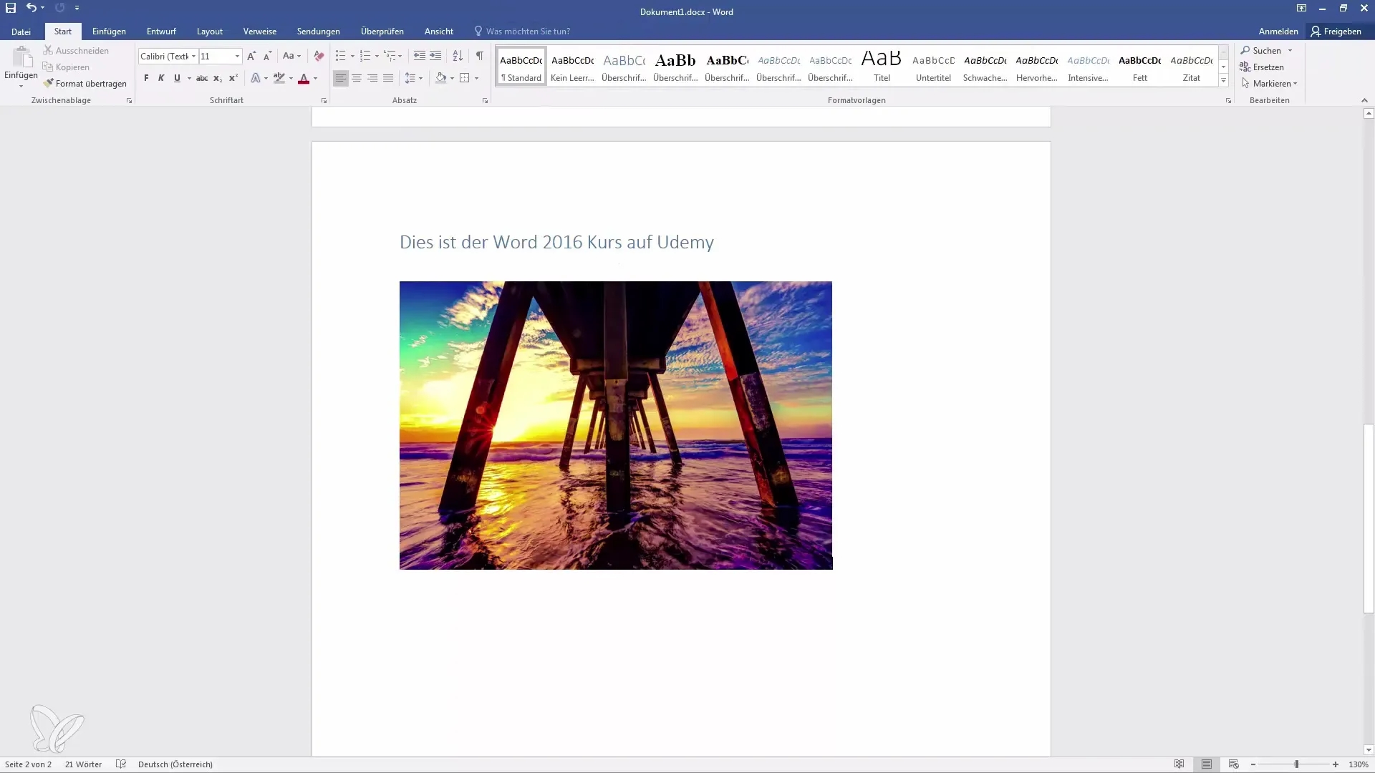Click the multilevel list icon
1375x773 pixels.
click(390, 56)
